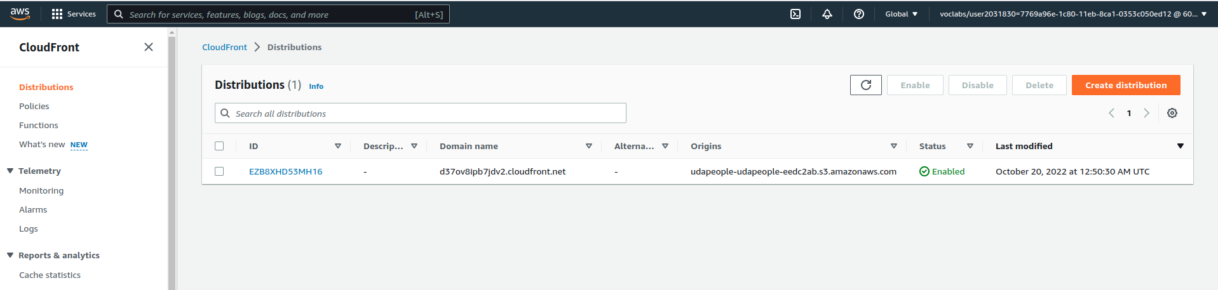
Task: Click the October 20, 2022 timestamp
Action: (1073, 171)
